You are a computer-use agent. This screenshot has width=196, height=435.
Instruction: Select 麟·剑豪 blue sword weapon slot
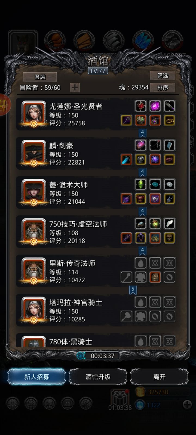(x=126, y=160)
